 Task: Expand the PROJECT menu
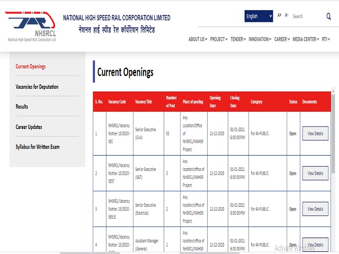219,39
